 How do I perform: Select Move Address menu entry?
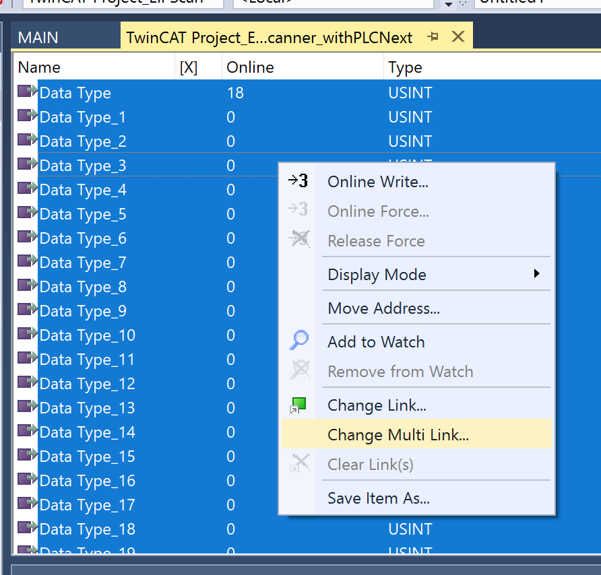pos(416,308)
